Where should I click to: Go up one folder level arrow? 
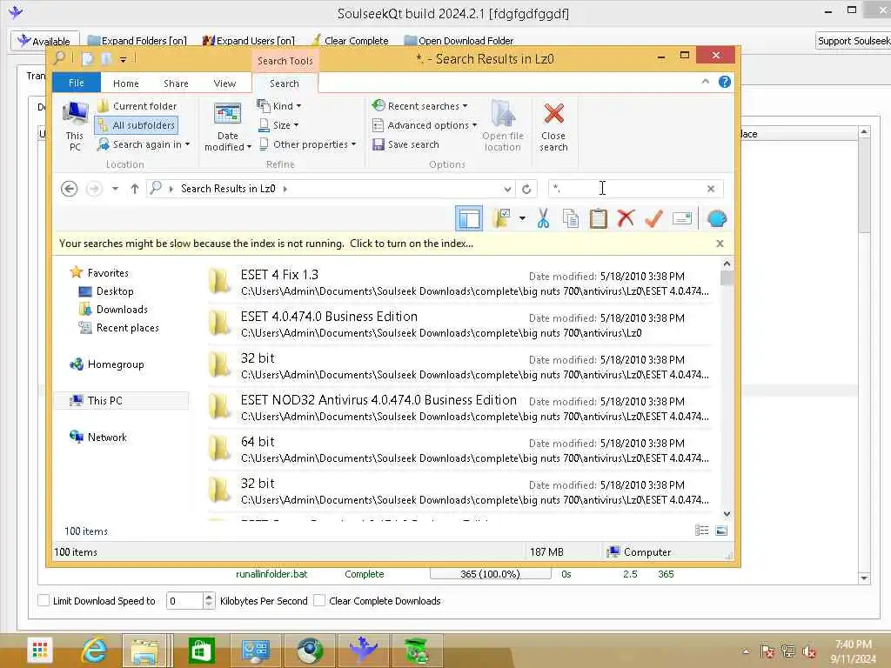point(135,189)
